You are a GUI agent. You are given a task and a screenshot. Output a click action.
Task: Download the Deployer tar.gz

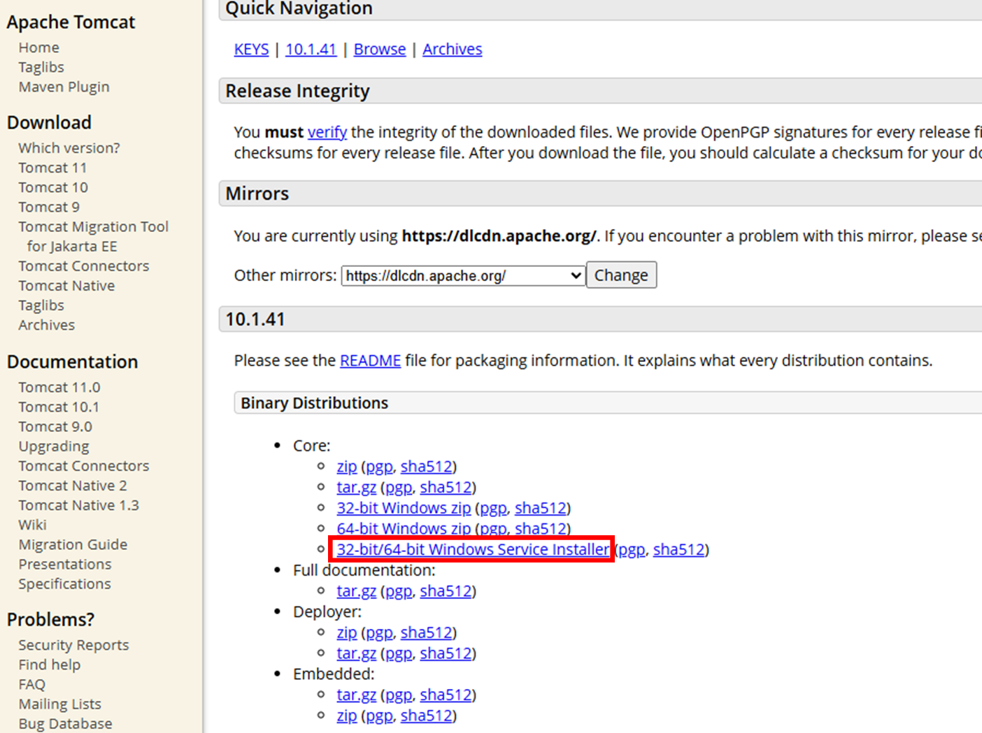(x=357, y=653)
